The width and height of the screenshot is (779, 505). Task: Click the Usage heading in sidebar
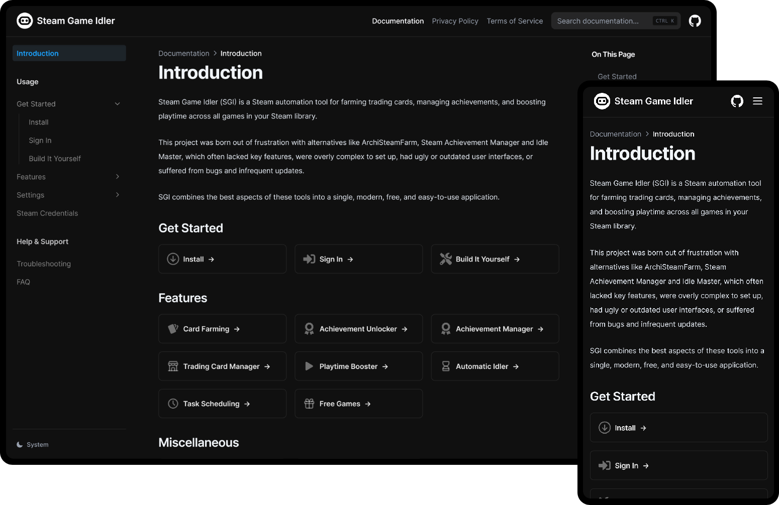[28, 82]
